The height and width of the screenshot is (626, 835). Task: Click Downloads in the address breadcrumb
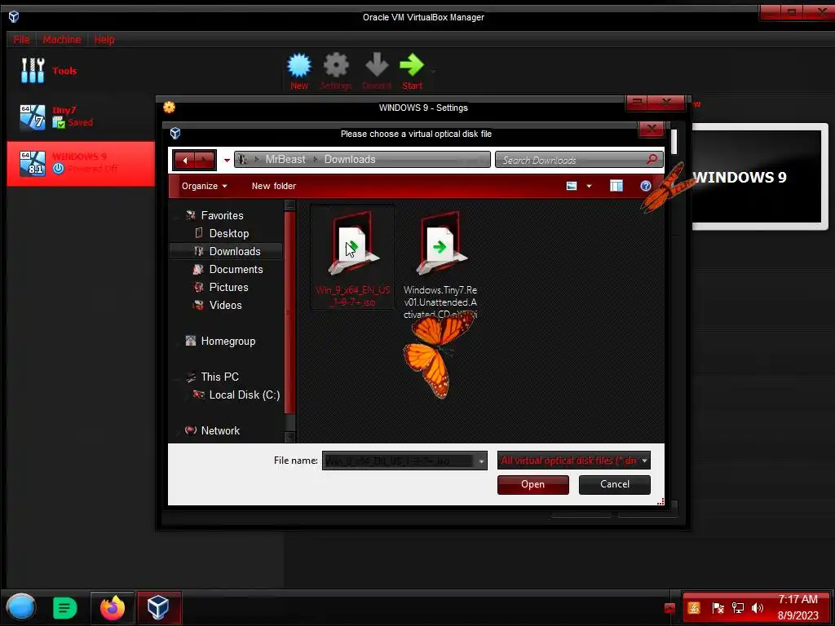[x=350, y=159]
